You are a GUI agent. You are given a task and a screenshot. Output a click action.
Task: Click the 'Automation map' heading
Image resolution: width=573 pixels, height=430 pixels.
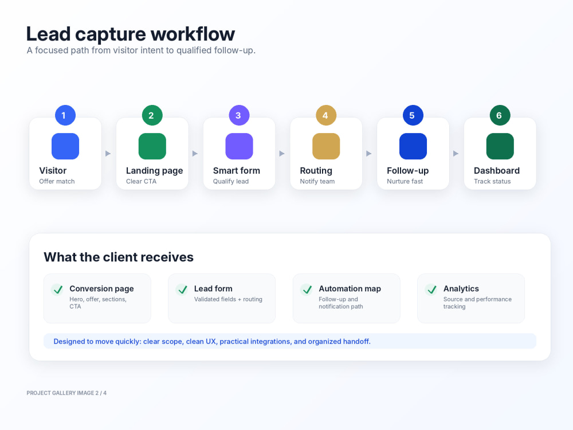[x=350, y=289]
